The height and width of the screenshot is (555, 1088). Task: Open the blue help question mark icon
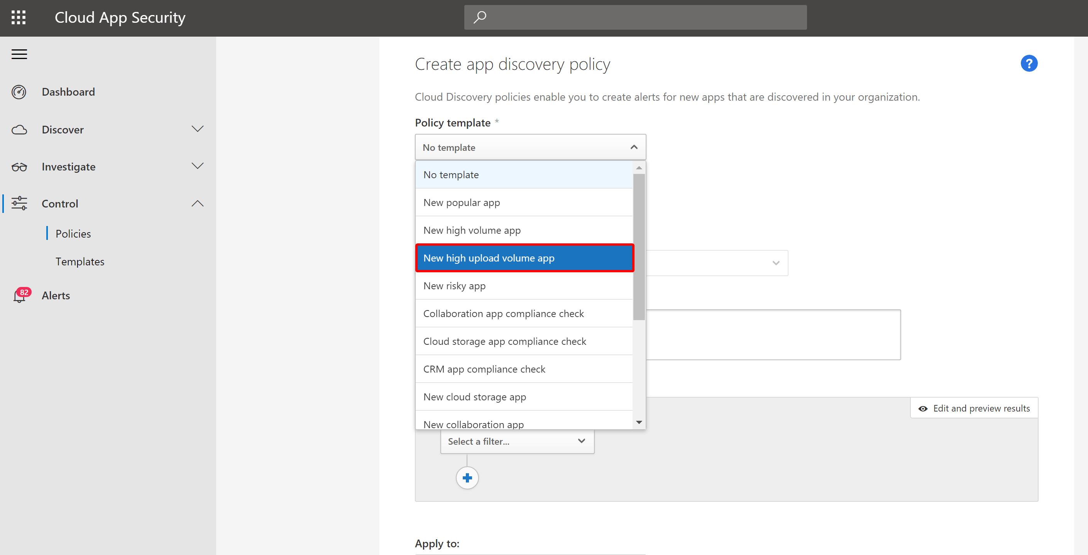click(1029, 64)
